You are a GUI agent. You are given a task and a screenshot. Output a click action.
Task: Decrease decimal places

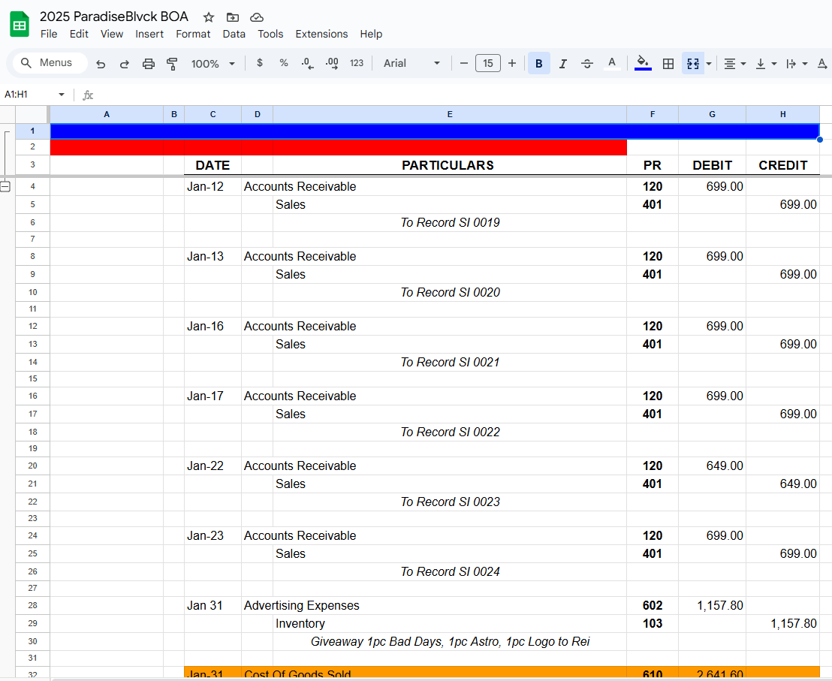[x=308, y=64]
